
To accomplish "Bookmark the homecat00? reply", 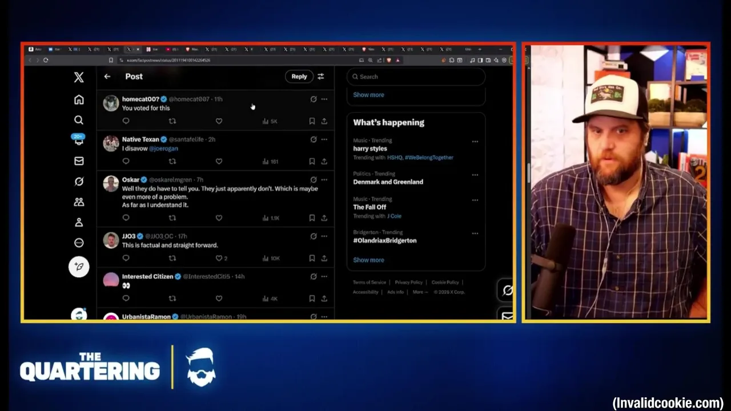I will coord(312,121).
